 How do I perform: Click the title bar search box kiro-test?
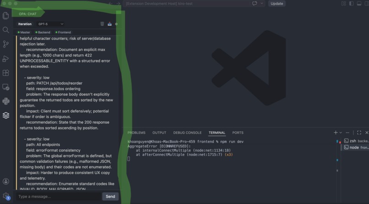[x=187, y=4]
